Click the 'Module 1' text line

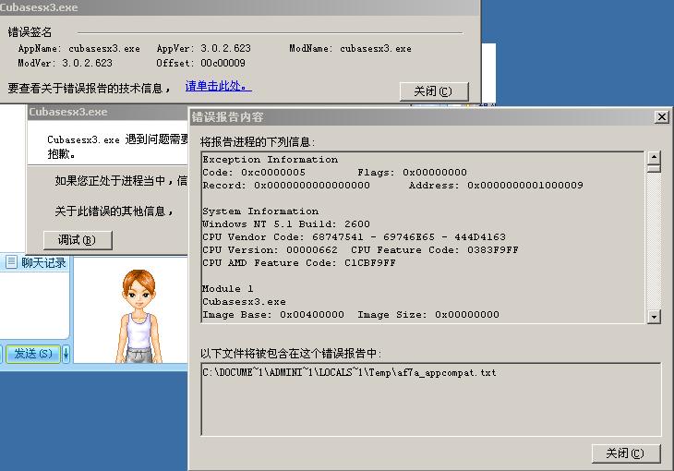pyautogui.click(x=228, y=289)
